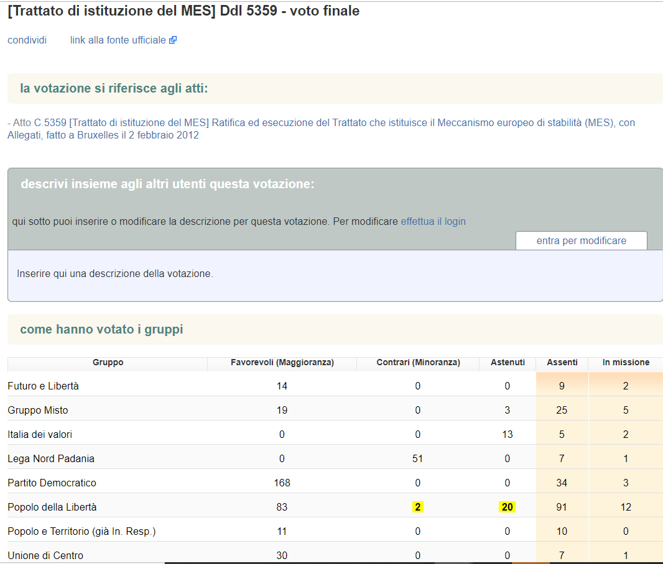
Task: Select the 'Unione di Centro' group name
Action: pos(45,555)
